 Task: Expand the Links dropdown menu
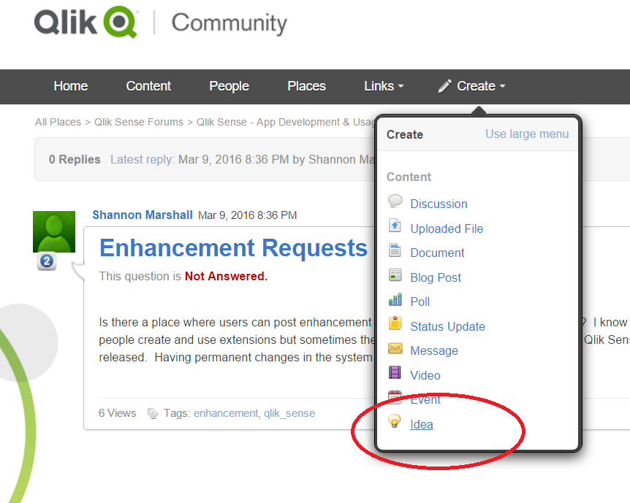pyautogui.click(x=383, y=86)
